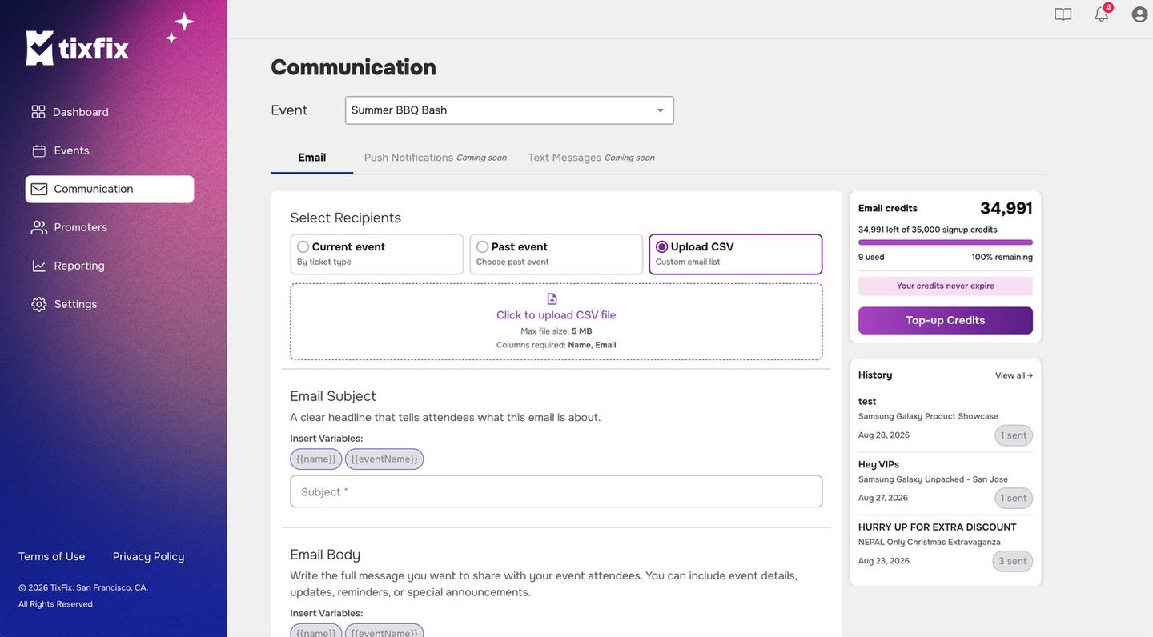Click View all in History
1153x637 pixels.
click(x=1014, y=375)
